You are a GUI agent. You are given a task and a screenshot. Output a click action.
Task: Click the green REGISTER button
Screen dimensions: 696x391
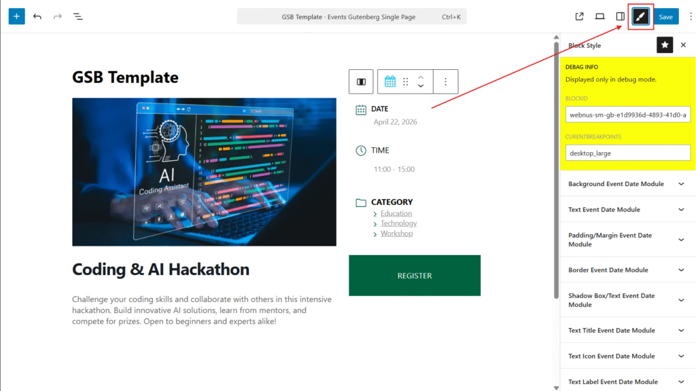[415, 276]
